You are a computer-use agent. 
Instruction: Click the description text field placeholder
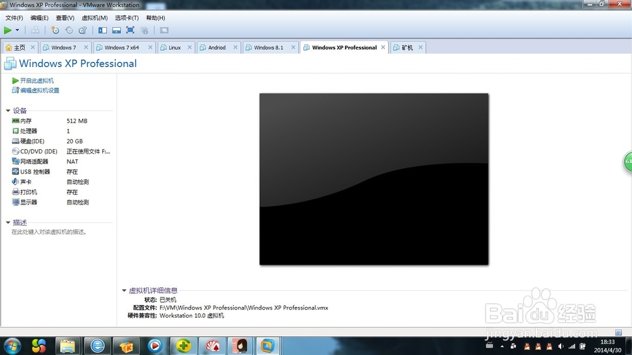(49, 232)
